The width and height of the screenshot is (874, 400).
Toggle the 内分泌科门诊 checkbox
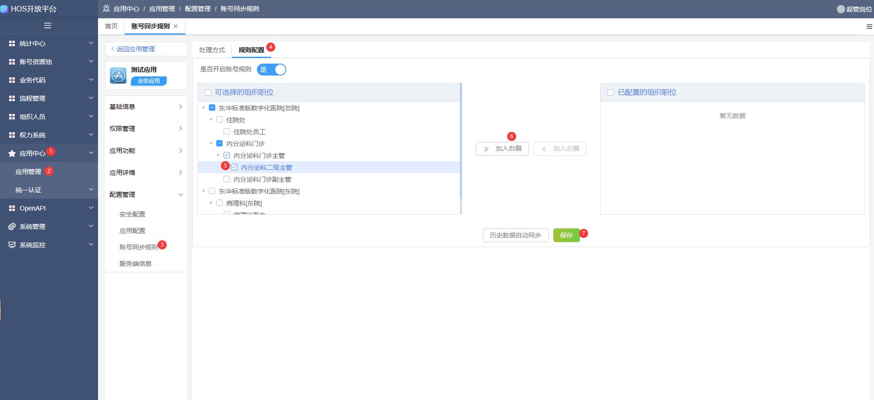point(219,144)
